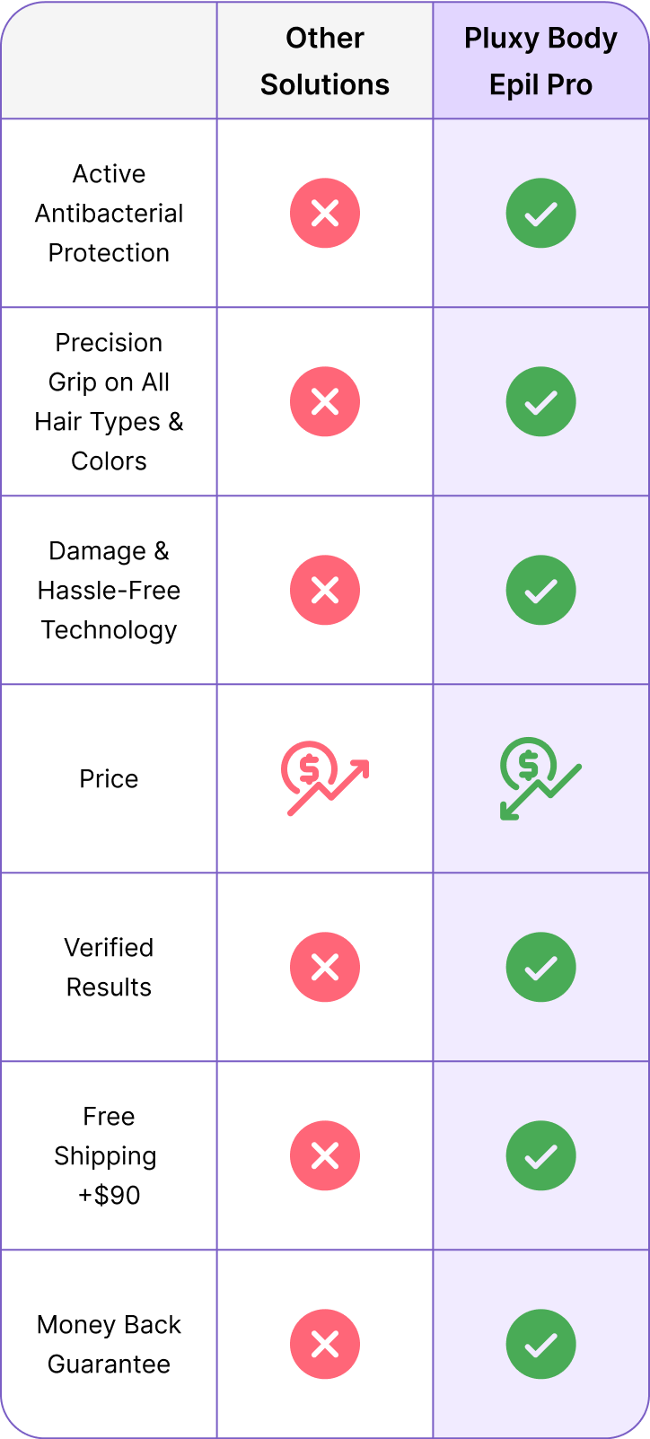Click the red X for Active Antibacterial Protection
The image size is (650, 1439).
tap(325, 214)
